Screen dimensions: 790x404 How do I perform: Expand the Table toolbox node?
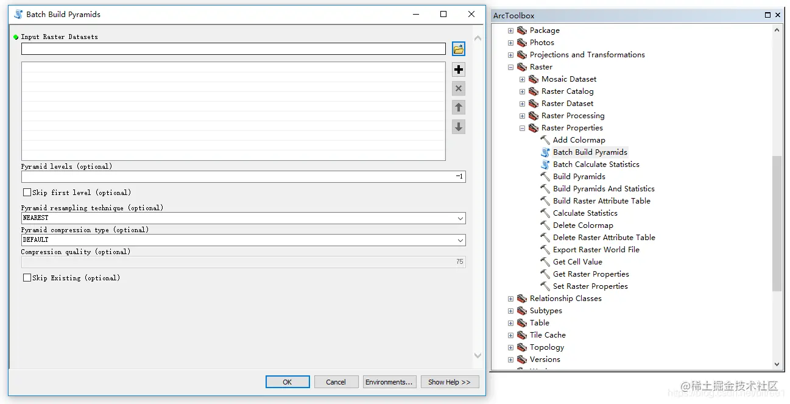511,323
